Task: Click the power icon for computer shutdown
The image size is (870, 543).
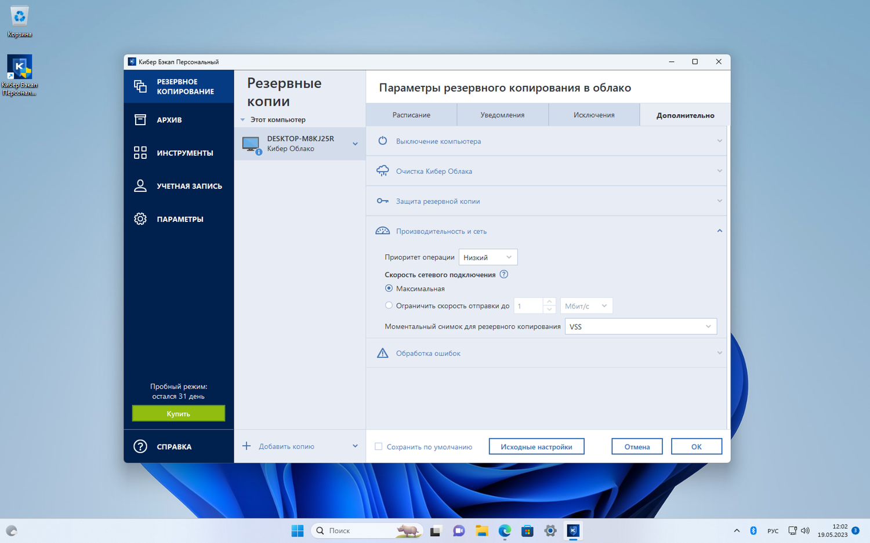Action: tap(383, 141)
